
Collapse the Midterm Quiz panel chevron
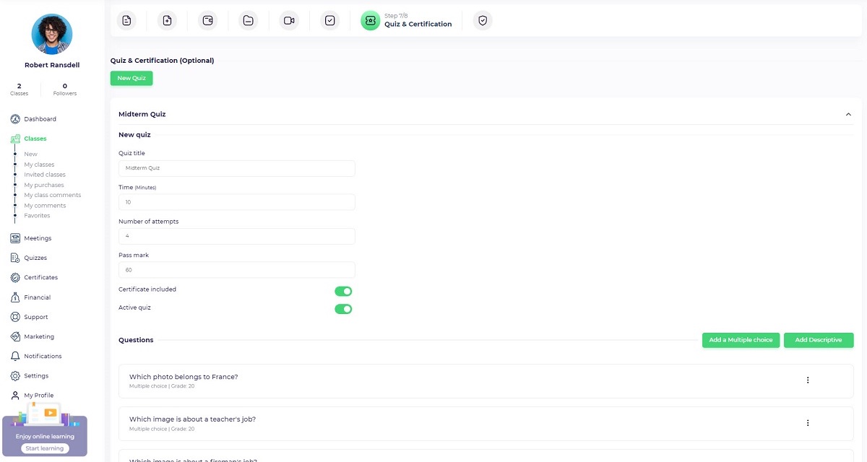[848, 114]
